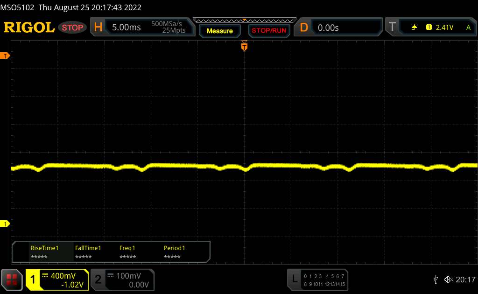Select the 2.41V trigger level value

pyautogui.click(x=444, y=28)
